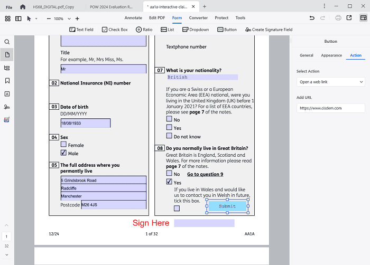
Task: Tick the Female checkbox under Sex
Action: coord(63,144)
